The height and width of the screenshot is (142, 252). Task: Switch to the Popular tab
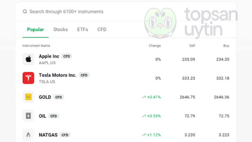35,29
